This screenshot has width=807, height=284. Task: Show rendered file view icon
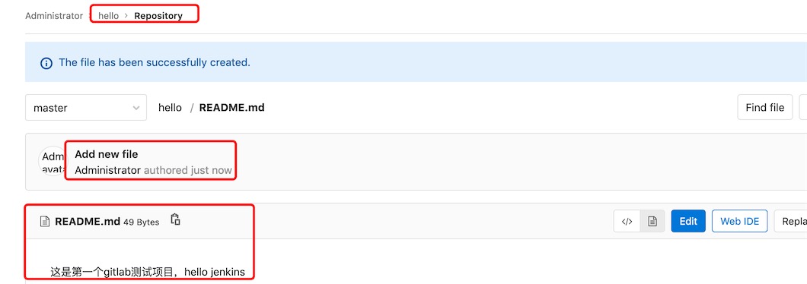click(652, 221)
